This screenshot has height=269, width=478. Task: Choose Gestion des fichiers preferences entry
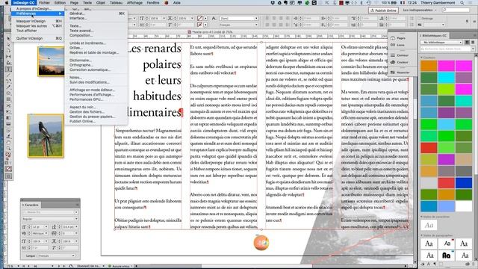(x=87, y=112)
